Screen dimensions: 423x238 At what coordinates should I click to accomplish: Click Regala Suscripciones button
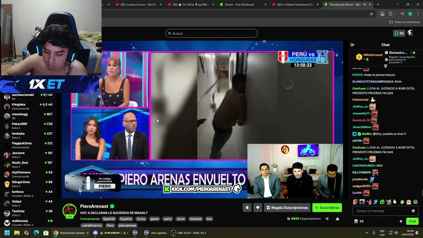point(287,208)
